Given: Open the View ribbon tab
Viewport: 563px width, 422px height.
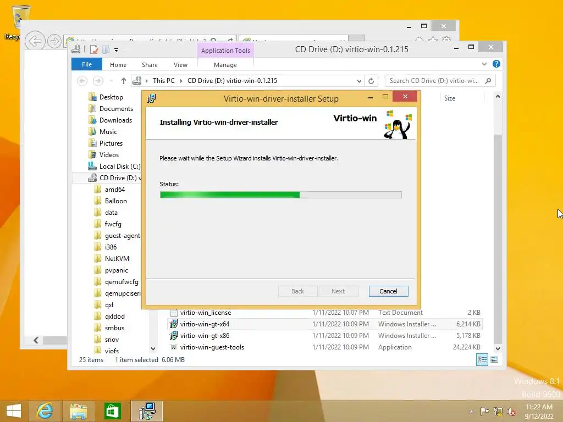Looking at the screenshot, I should (180, 65).
